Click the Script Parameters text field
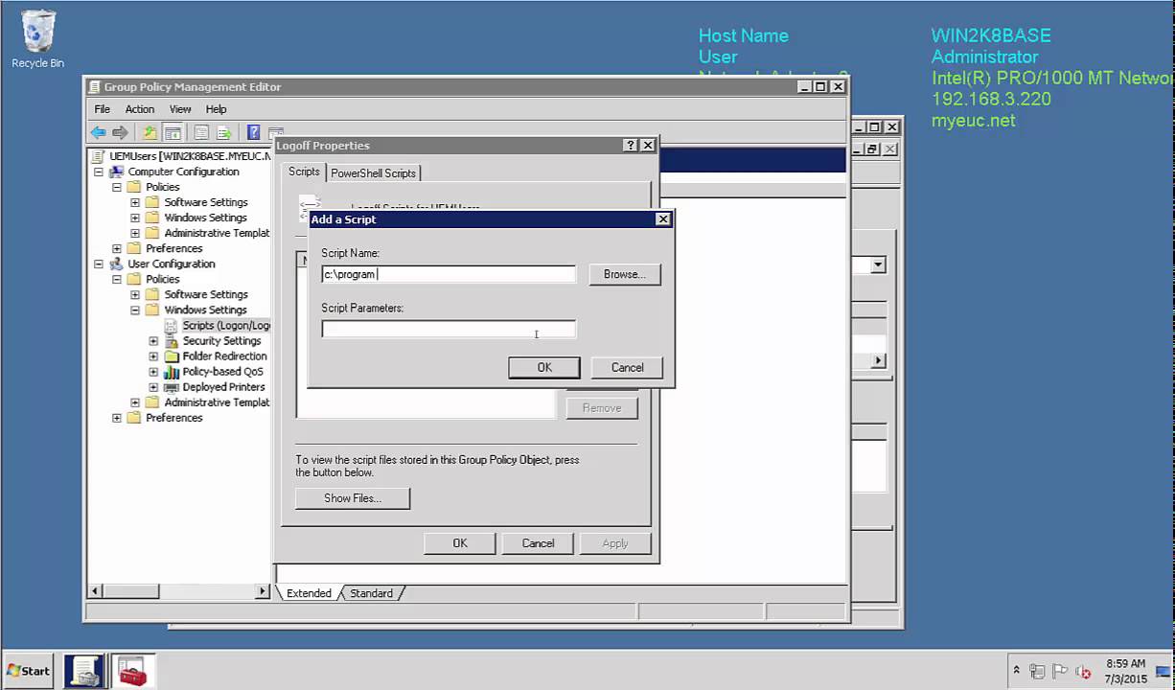Screen dimensions: 1175x690 point(448,330)
